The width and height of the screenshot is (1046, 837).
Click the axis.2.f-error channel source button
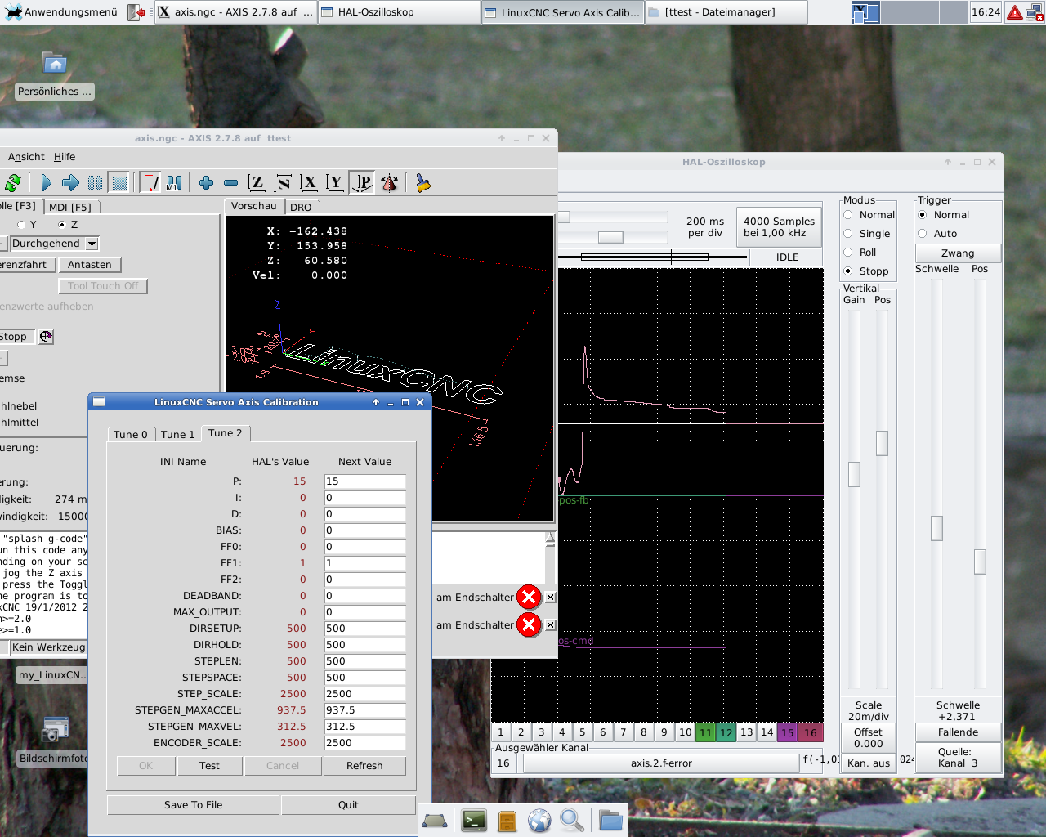pos(661,763)
